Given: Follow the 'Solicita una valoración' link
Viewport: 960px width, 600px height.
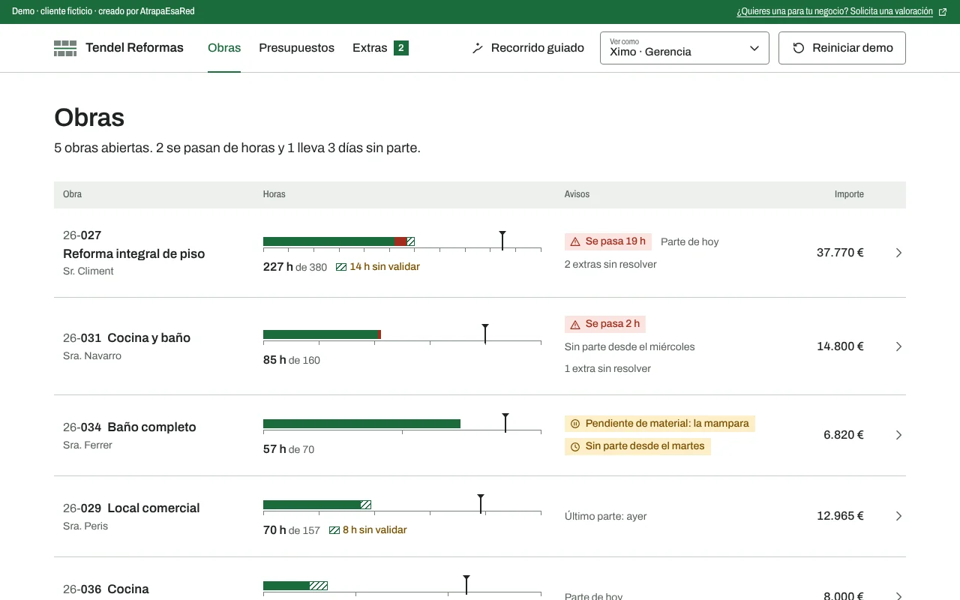Looking at the screenshot, I should [x=841, y=12].
